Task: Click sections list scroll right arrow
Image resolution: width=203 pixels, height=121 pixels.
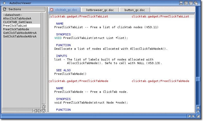Action: tap(39, 111)
